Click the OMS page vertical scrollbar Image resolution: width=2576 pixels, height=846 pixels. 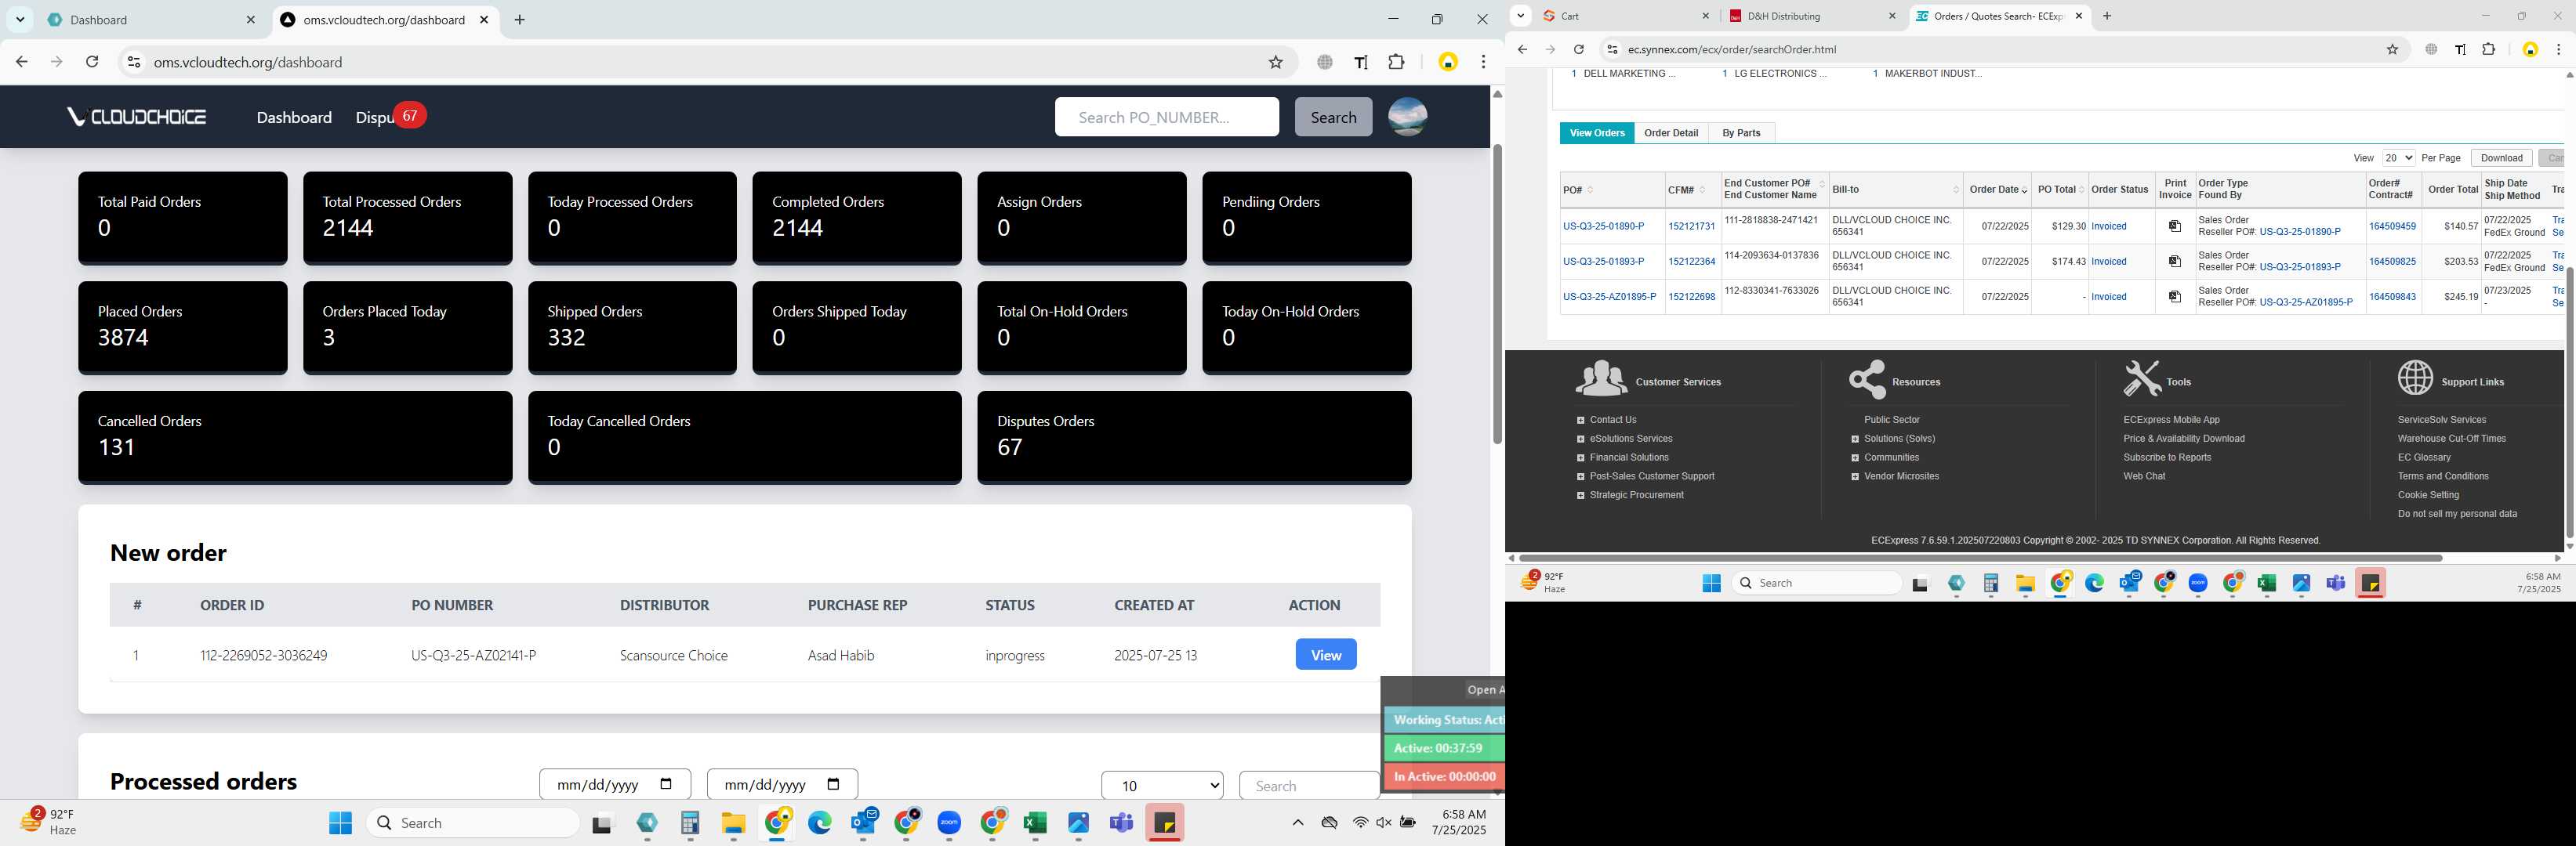(x=1497, y=295)
